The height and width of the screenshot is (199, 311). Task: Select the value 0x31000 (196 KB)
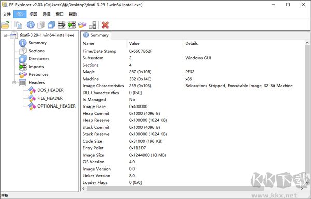[x=146, y=141]
